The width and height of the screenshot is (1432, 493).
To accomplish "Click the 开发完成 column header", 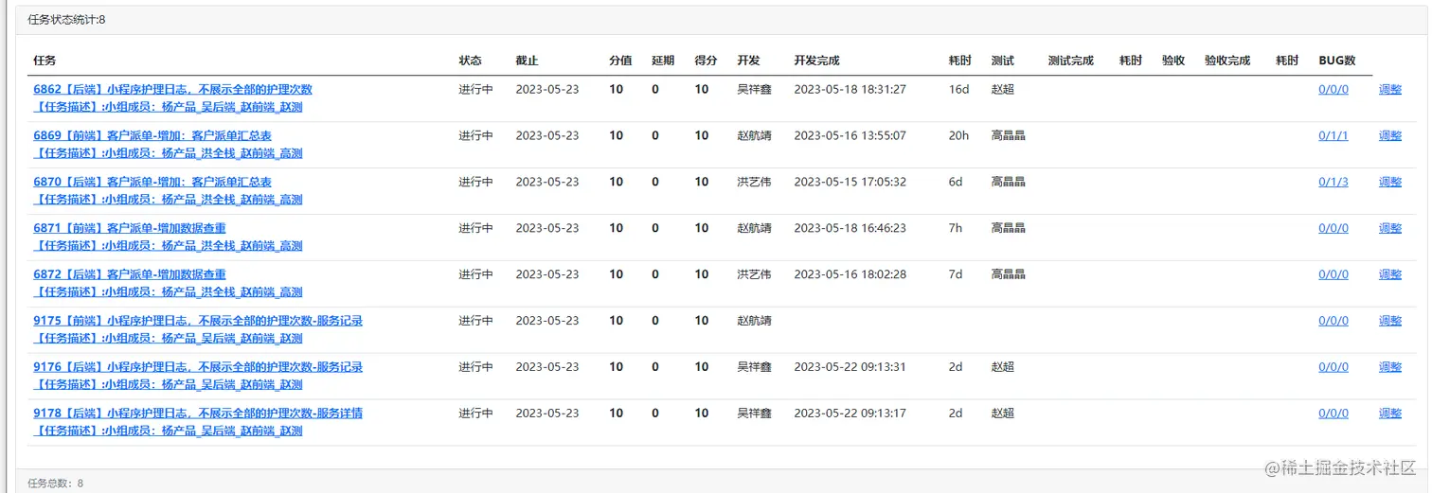I will (817, 61).
